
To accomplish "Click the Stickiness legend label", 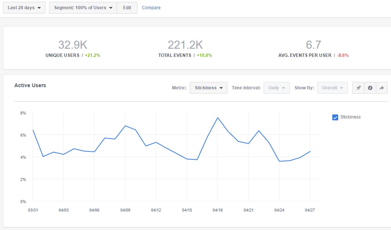I will click(350, 117).
